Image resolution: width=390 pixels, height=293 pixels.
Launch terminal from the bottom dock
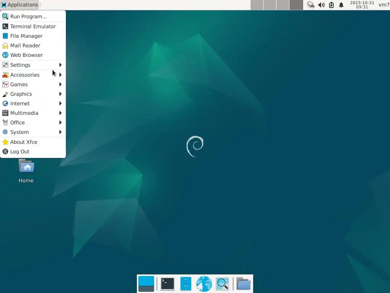coord(168,284)
